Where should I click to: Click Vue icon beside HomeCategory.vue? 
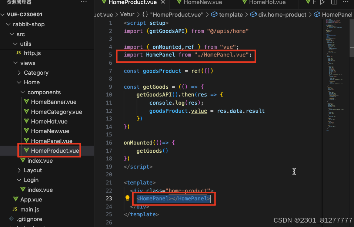pyautogui.click(x=26, y=111)
